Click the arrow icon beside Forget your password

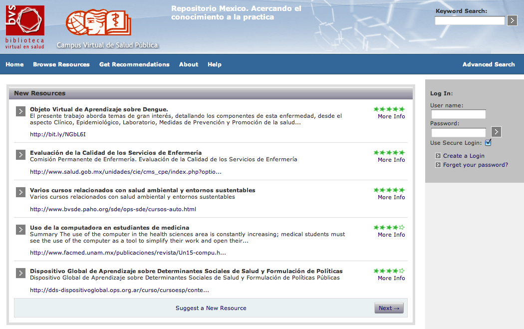pos(438,165)
